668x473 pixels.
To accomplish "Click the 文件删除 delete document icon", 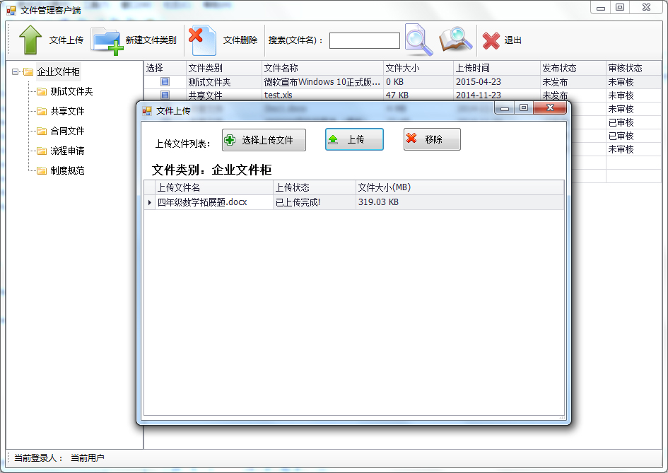I will 200,40.
